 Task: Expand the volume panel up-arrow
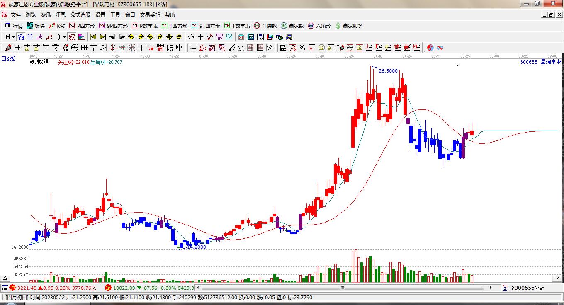5,278
